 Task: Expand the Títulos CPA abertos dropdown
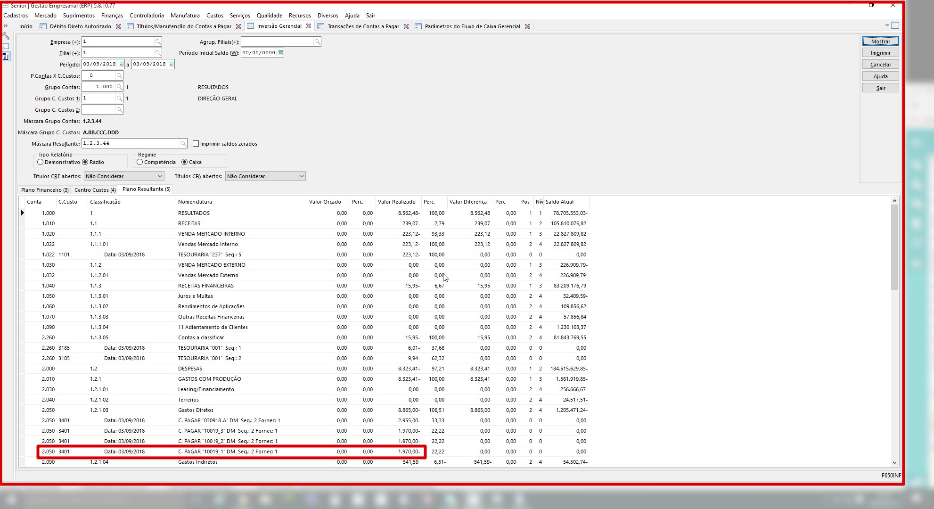click(302, 176)
